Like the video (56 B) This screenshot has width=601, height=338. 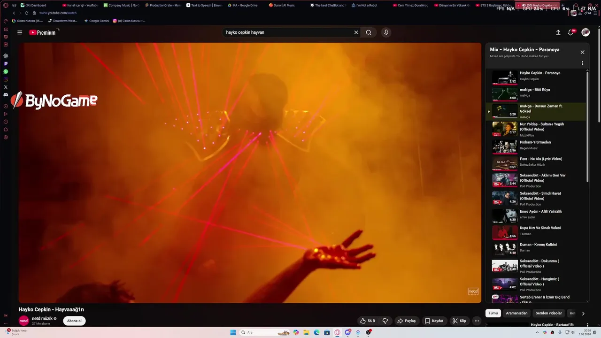[367, 321]
